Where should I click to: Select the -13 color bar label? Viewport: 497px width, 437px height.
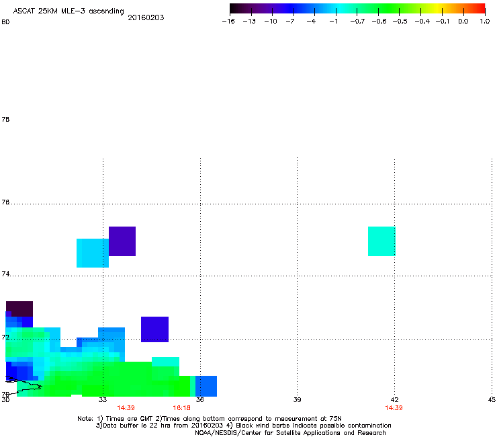(248, 22)
